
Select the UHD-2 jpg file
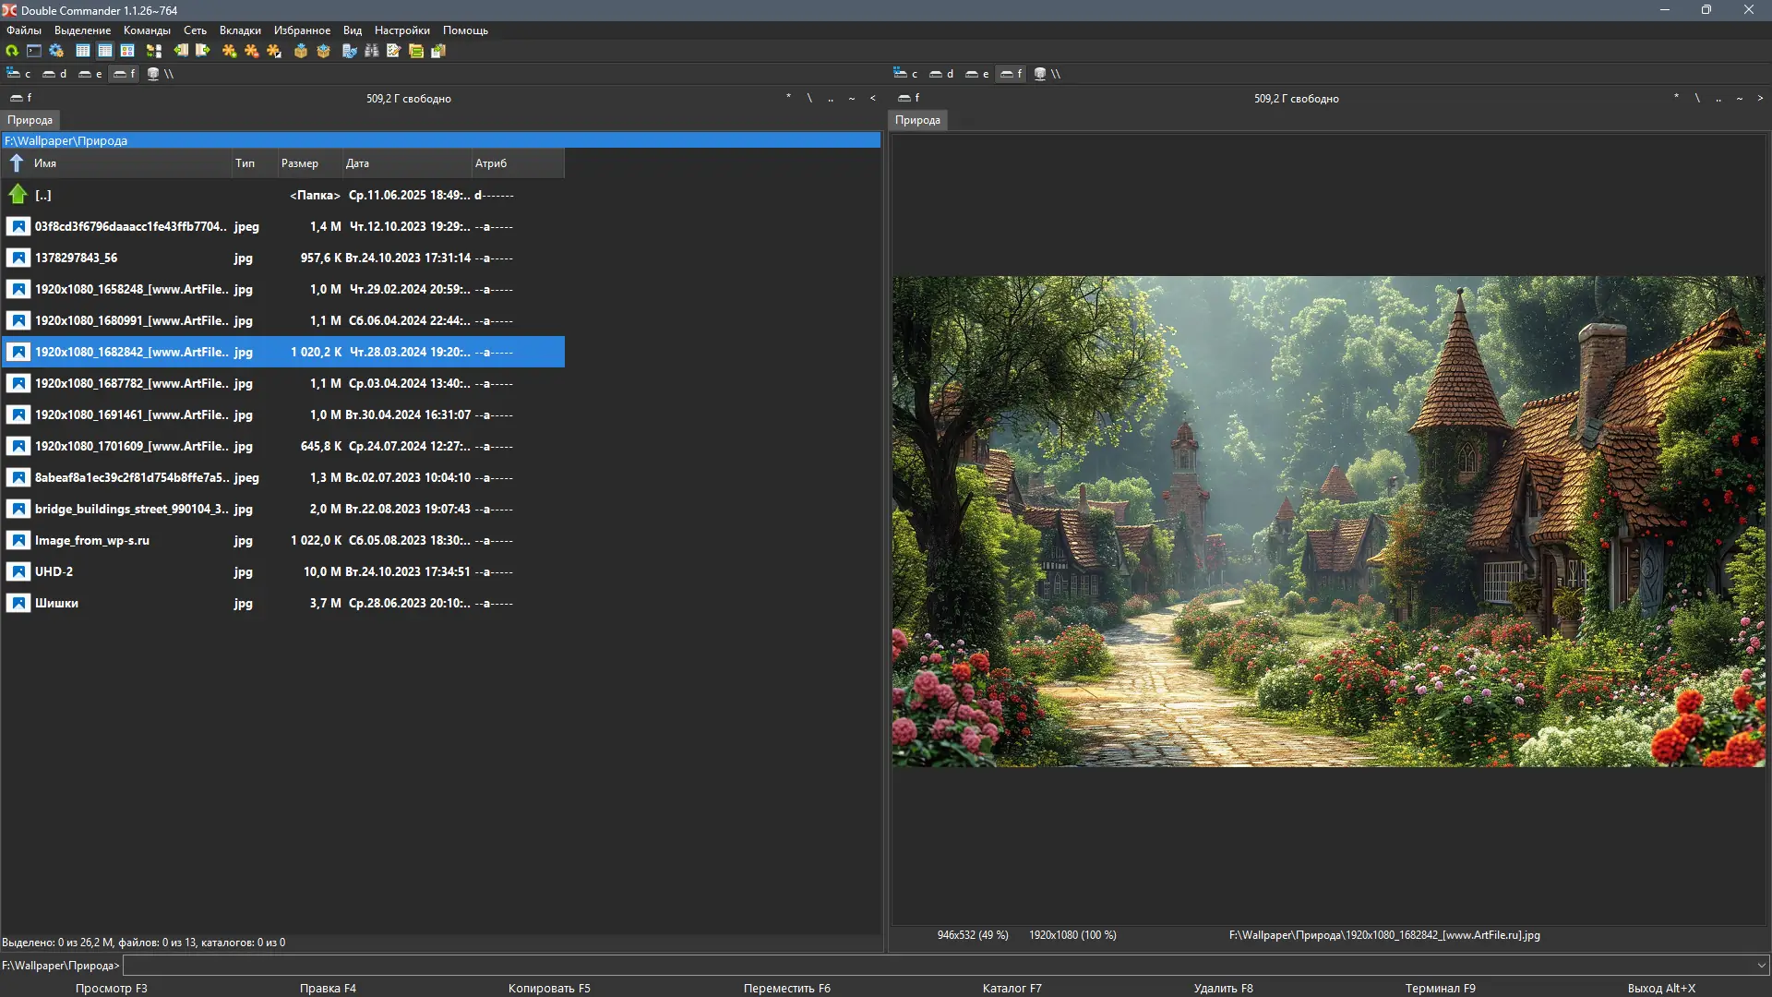(54, 572)
